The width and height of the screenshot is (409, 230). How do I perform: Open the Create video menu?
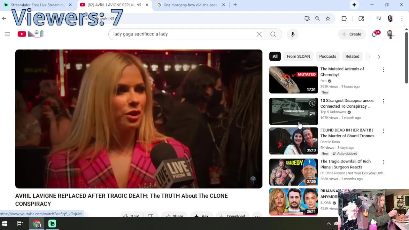coord(352,34)
